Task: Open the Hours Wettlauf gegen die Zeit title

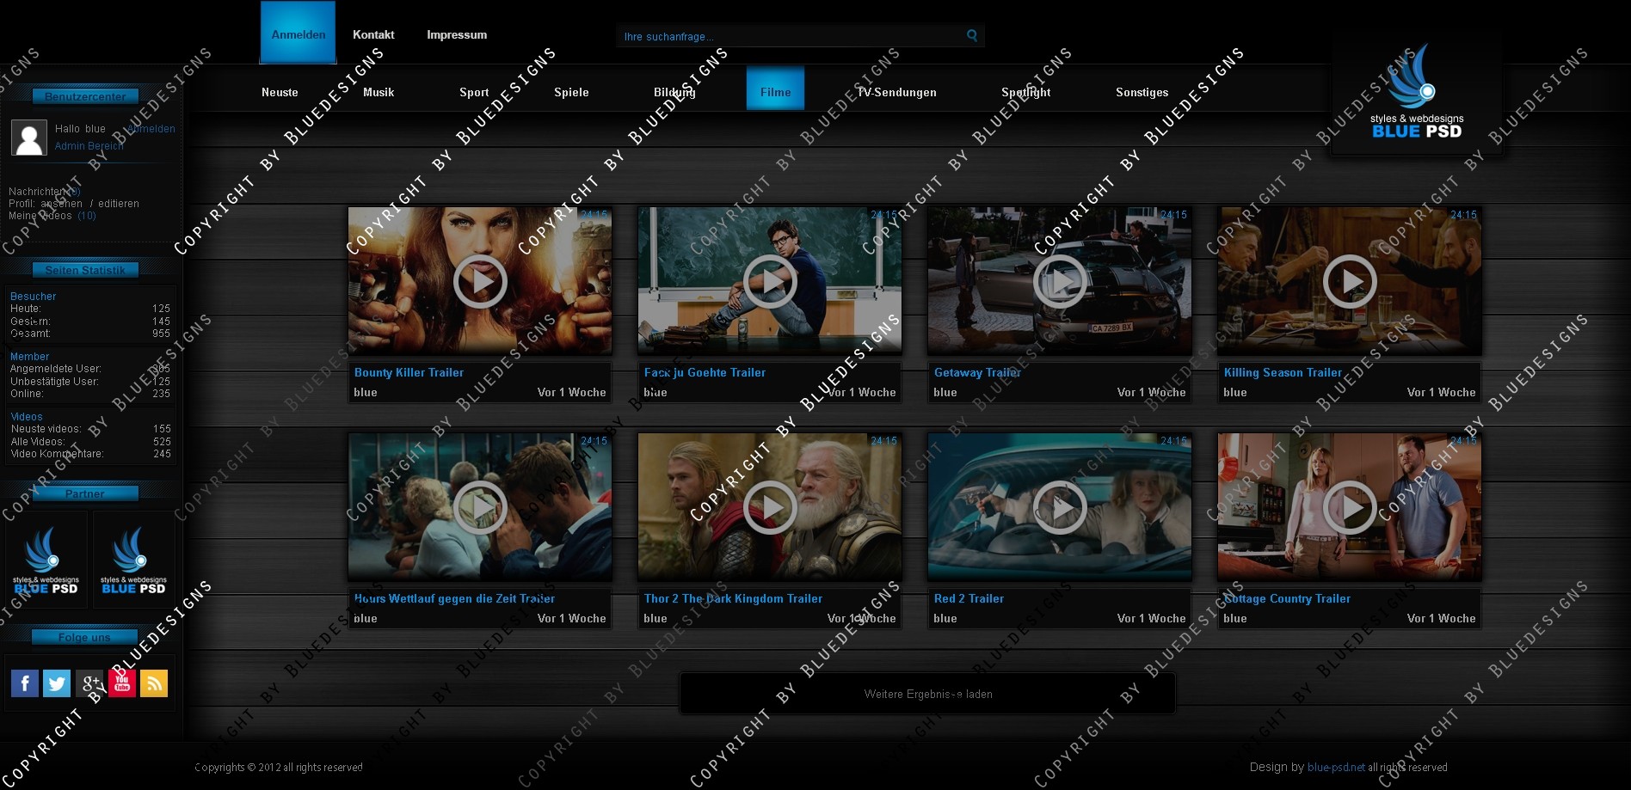Action: [x=454, y=598]
